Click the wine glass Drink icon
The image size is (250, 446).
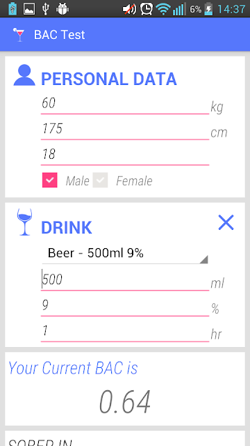[x=24, y=222]
